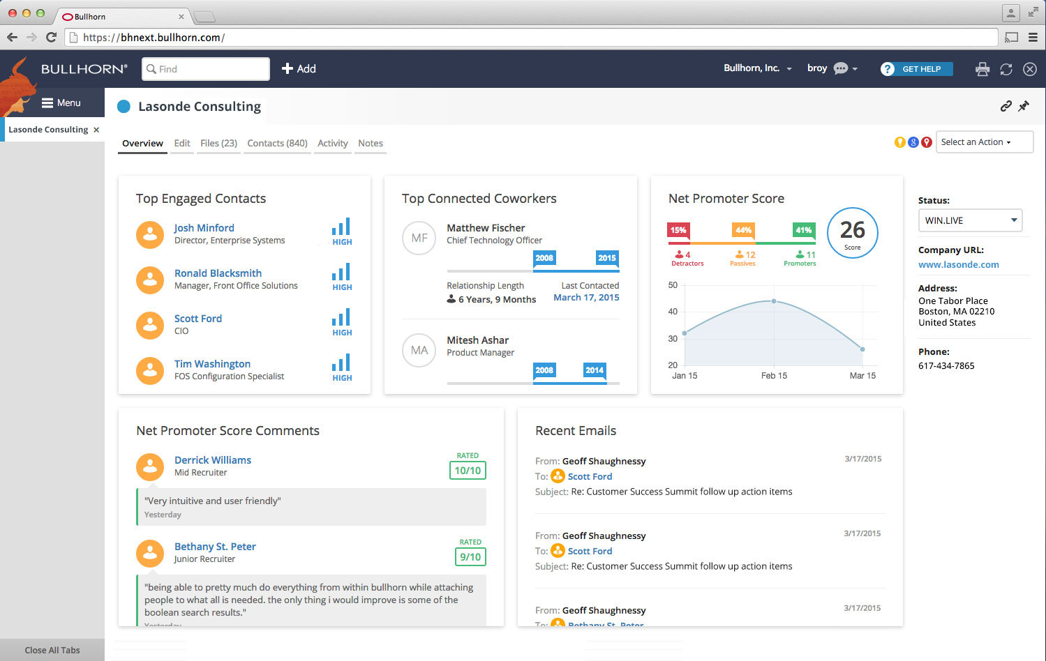Open the Menu hamburger button
Screen dimensions: 1046x661
(61, 102)
